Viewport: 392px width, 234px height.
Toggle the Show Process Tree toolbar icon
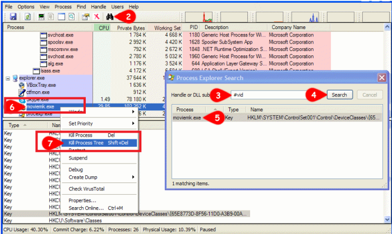click(x=51, y=17)
